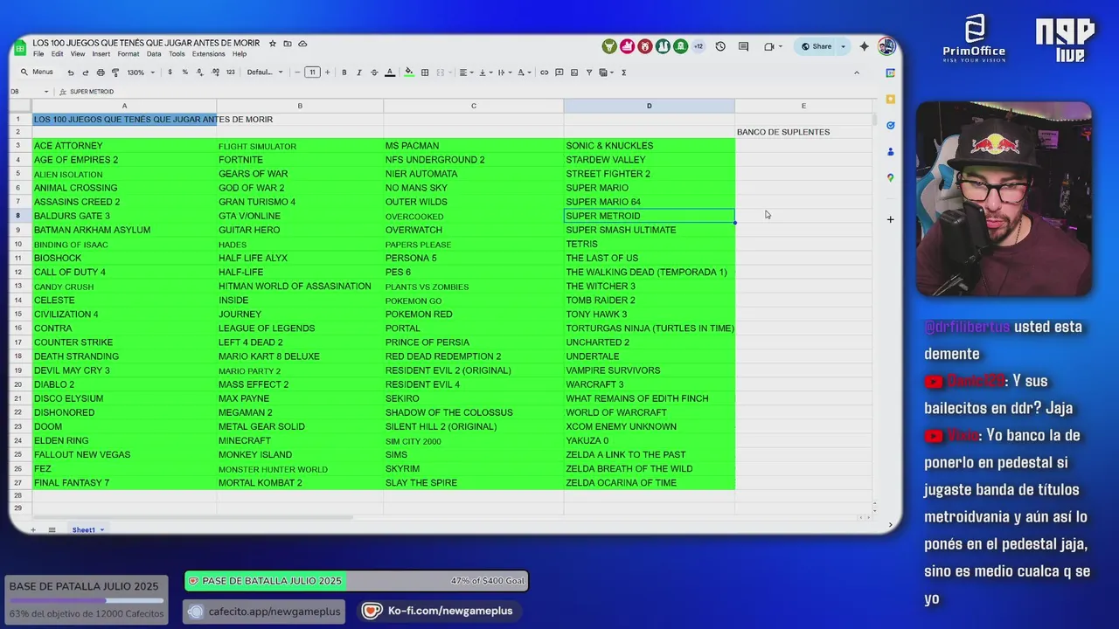Image resolution: width=1119 pixels, height=629 pixels.
Task: Search the menus
Action: (x=37, y=73)
